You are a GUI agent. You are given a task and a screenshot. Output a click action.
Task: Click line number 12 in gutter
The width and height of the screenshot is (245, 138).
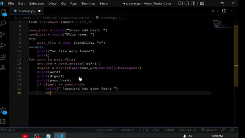[x=19, y=59]
